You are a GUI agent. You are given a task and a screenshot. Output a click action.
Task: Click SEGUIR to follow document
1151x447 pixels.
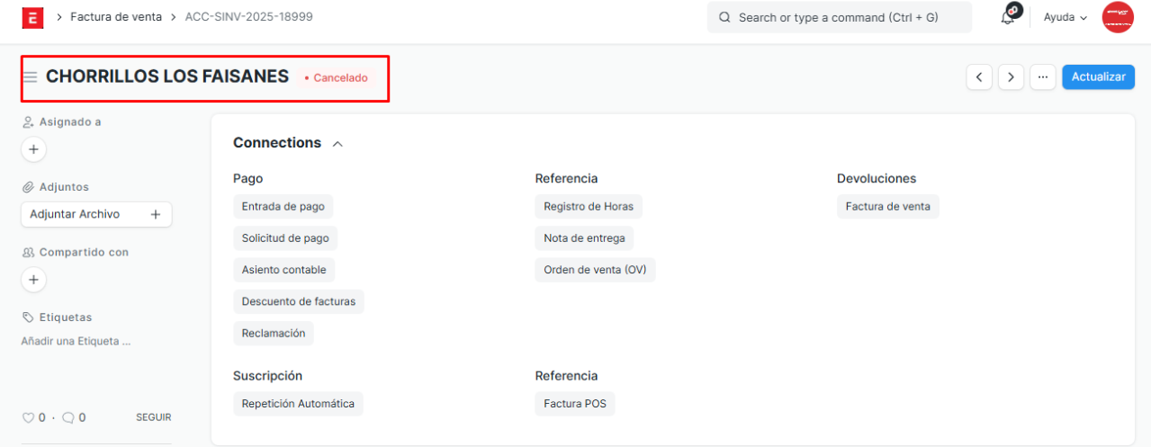pyautogui.click(x=153, y=417)
